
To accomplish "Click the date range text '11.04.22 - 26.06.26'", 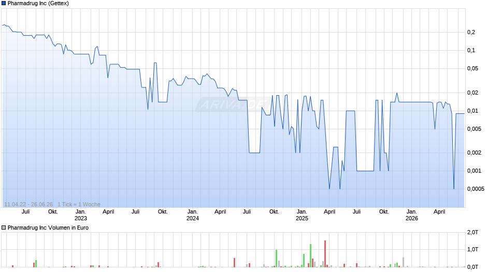I will pos(28,204).
